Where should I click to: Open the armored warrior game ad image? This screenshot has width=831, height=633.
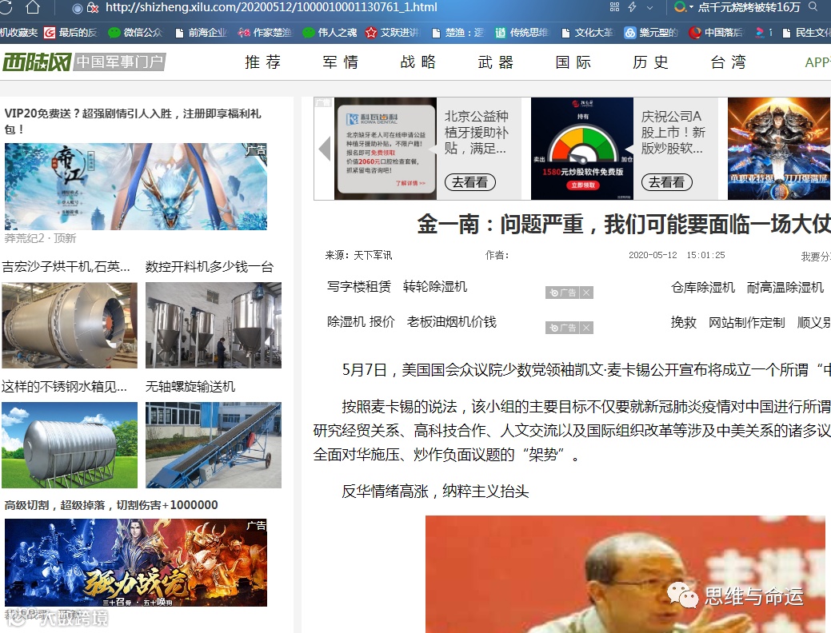coord(778,149)
